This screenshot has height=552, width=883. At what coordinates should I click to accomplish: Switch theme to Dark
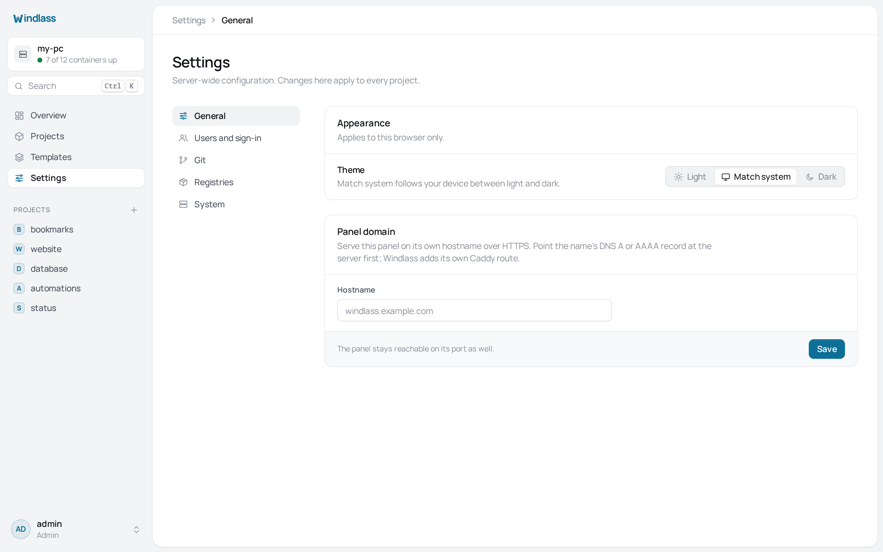coord(821,177)
